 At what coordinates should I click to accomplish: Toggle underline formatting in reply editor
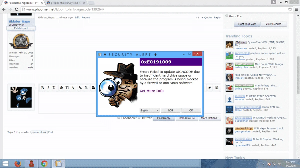click(x=54, y=88)
